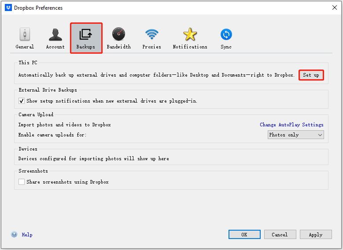Confirm preferences with OK
343x250 pixels.
coord(244,235)
